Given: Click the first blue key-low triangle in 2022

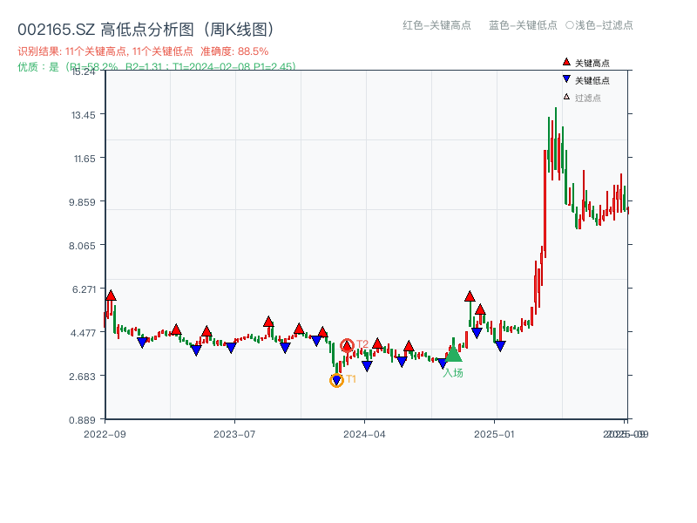Looking at the screenshot, I should (144, 342).
